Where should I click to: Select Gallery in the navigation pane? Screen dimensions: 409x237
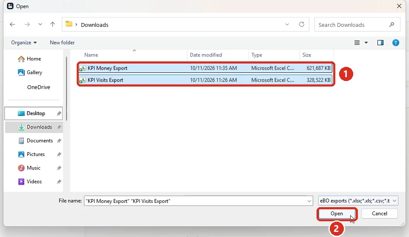(x=30, y=72)
